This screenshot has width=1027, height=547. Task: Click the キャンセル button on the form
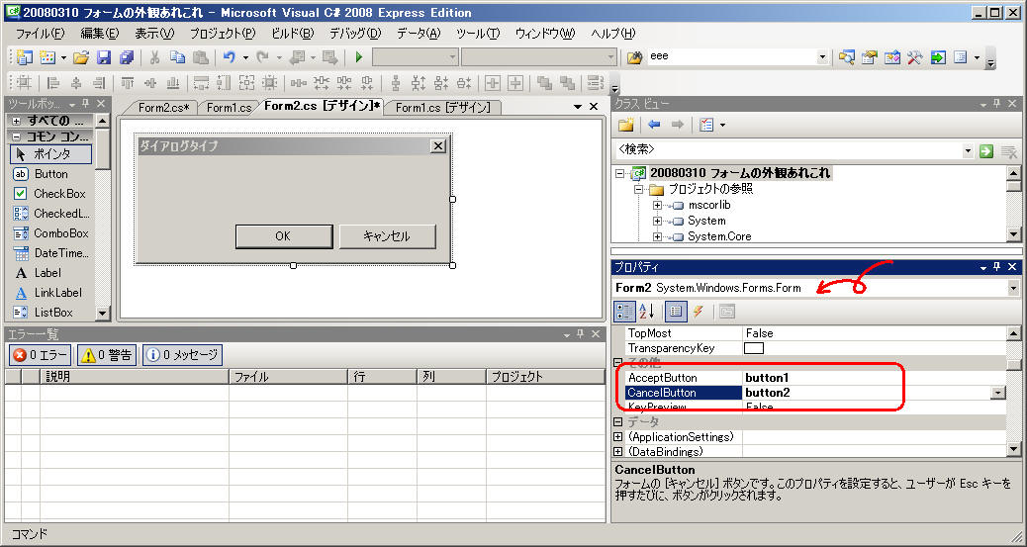click(x=387, y=235)
